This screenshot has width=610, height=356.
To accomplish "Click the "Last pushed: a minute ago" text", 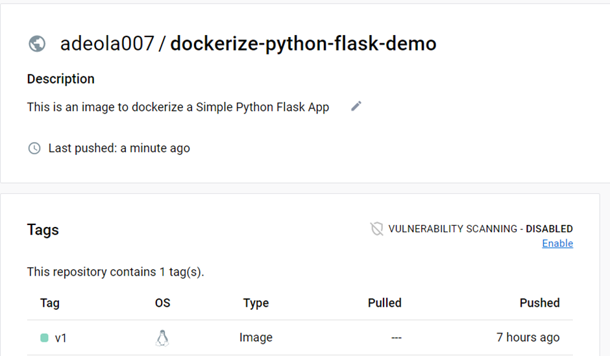I will 119,148.
